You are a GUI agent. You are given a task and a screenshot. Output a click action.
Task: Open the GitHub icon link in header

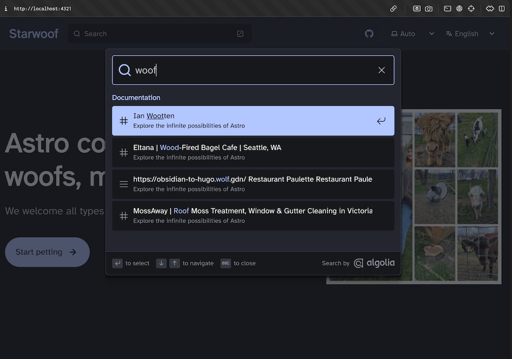369,34
